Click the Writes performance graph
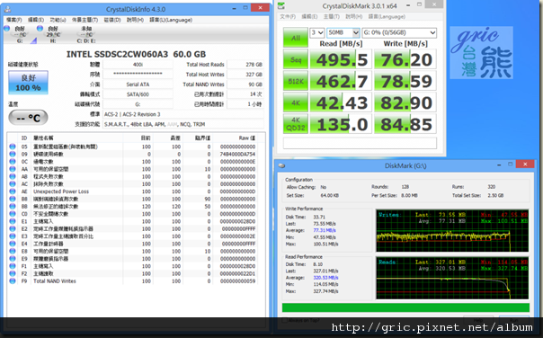The width and height of the screenshot is (543, 338). click(452, 231)
